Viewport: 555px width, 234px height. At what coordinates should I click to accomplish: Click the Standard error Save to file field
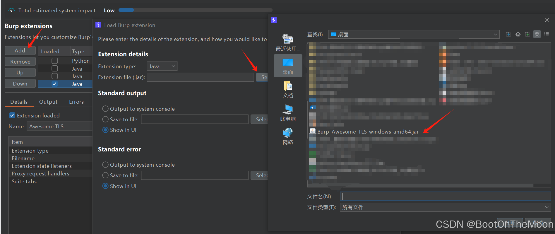point(195,175)
